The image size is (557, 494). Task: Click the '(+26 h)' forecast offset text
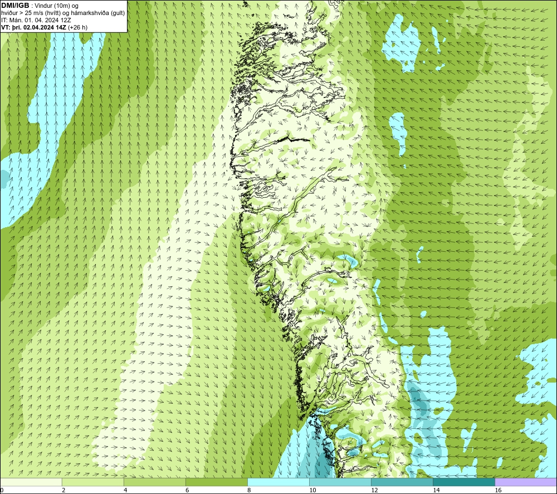tap(77, 27)
